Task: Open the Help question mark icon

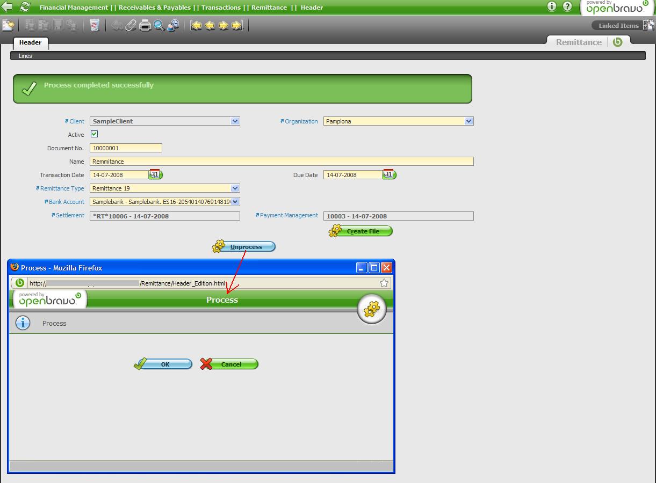Action: click(567, 6)
